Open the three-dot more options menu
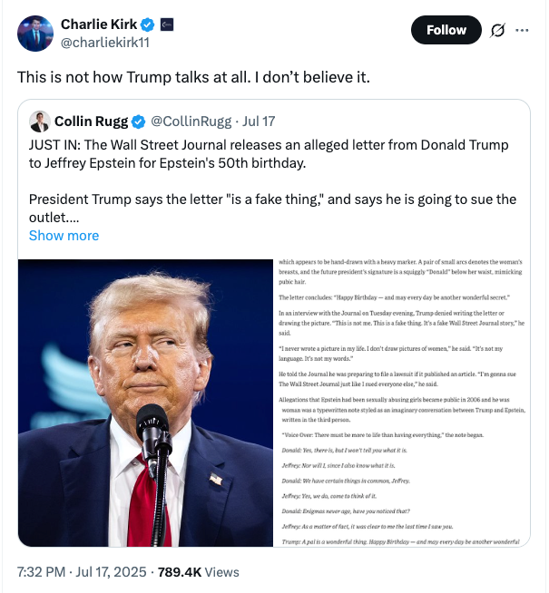Image resolution: width=549 pixels, height=593 pixels. [522, 30]
